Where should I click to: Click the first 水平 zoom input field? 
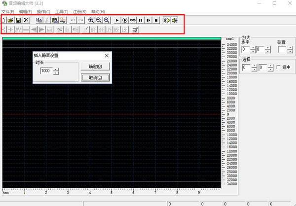[246, 49]
